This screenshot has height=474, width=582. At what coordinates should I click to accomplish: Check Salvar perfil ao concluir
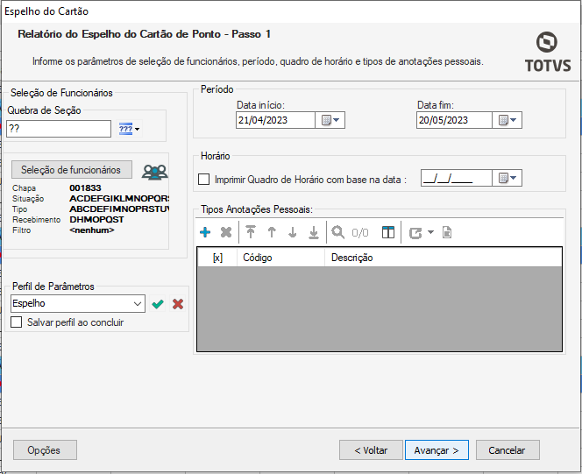click(17, 322)
